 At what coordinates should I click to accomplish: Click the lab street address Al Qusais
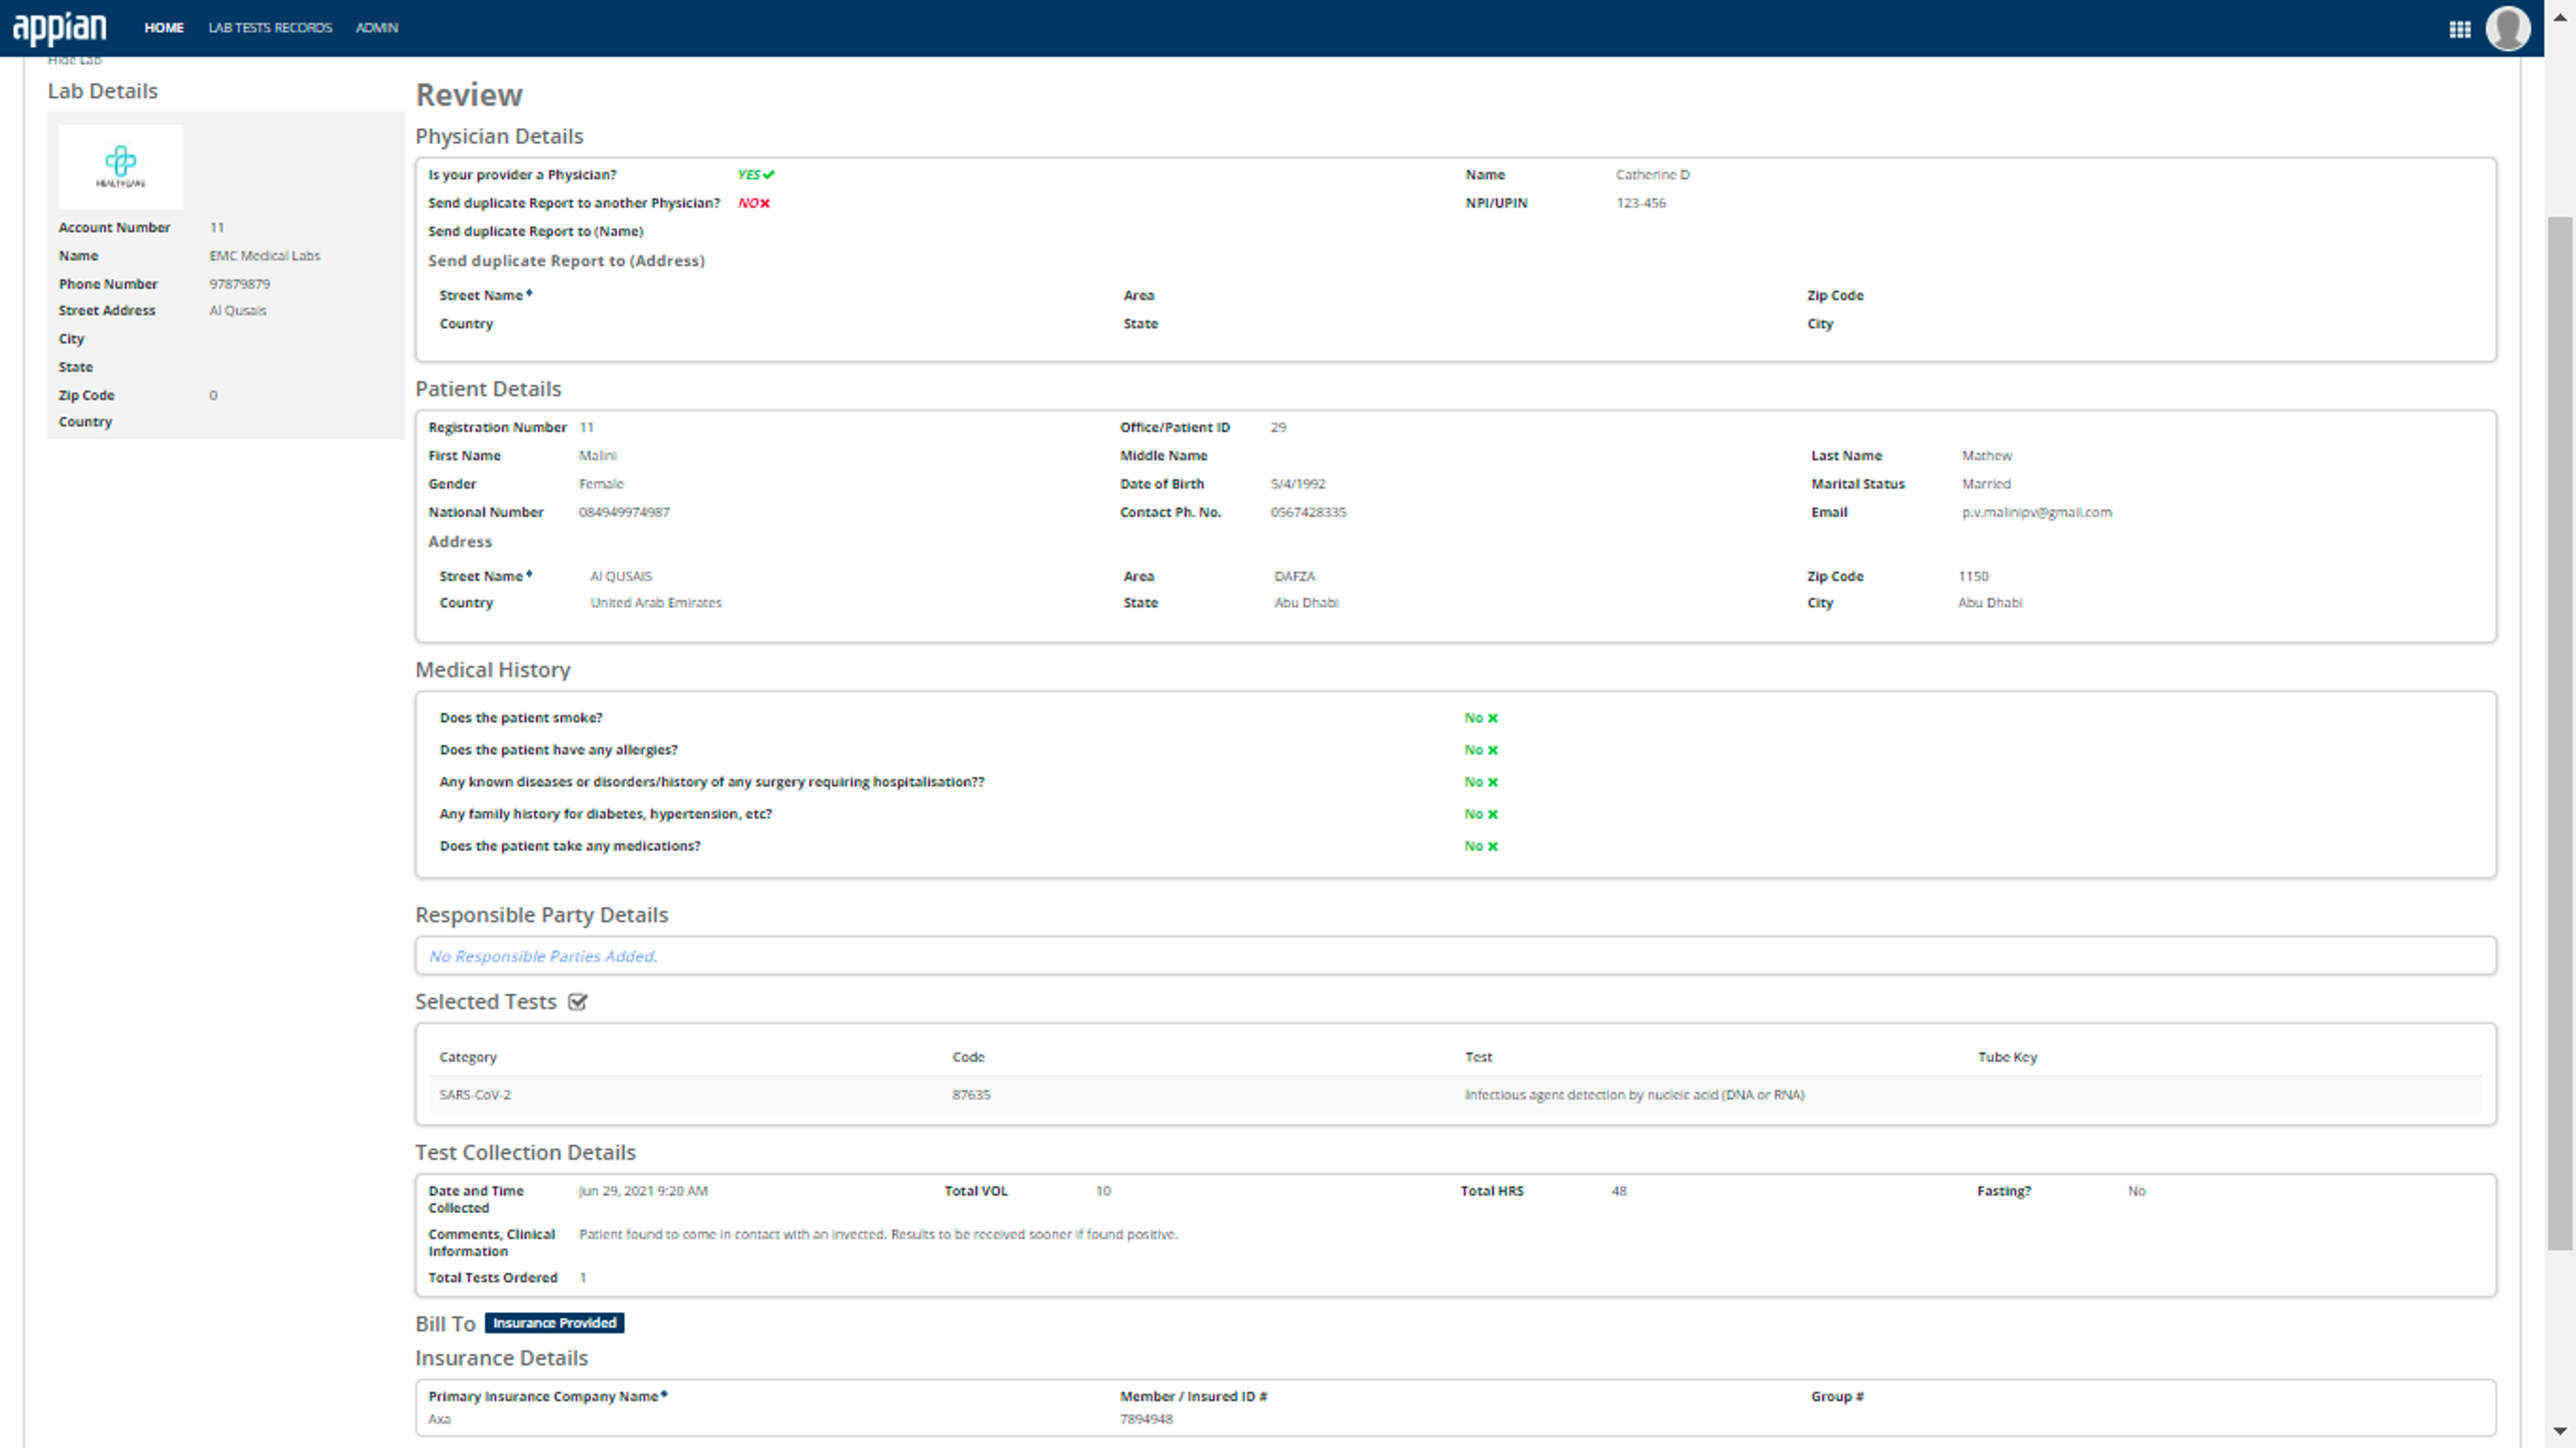coord(238,311)
